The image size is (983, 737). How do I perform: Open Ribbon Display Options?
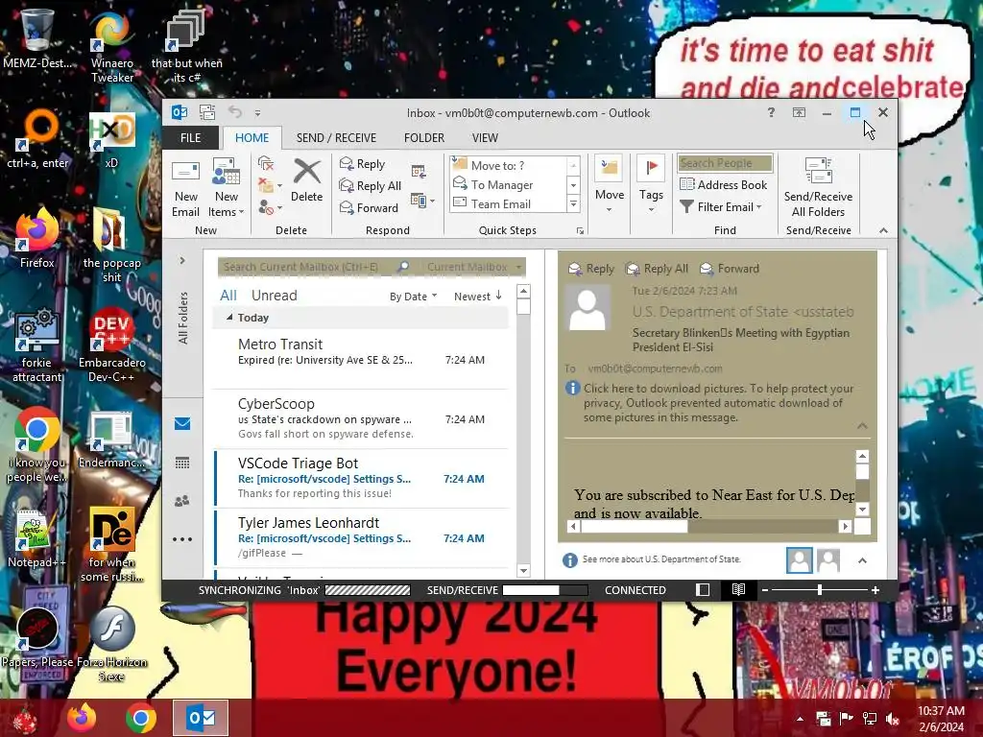(x=799, y=112)
